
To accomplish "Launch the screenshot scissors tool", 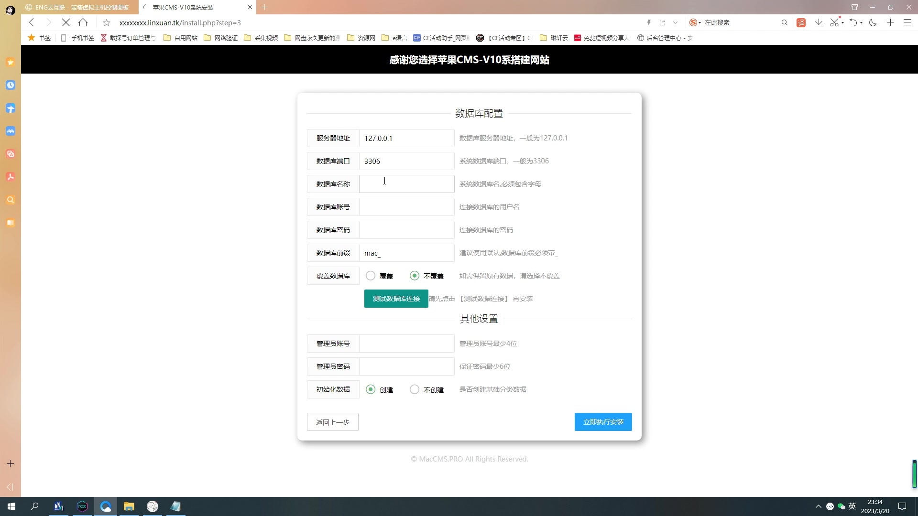I will pos(834,22).
